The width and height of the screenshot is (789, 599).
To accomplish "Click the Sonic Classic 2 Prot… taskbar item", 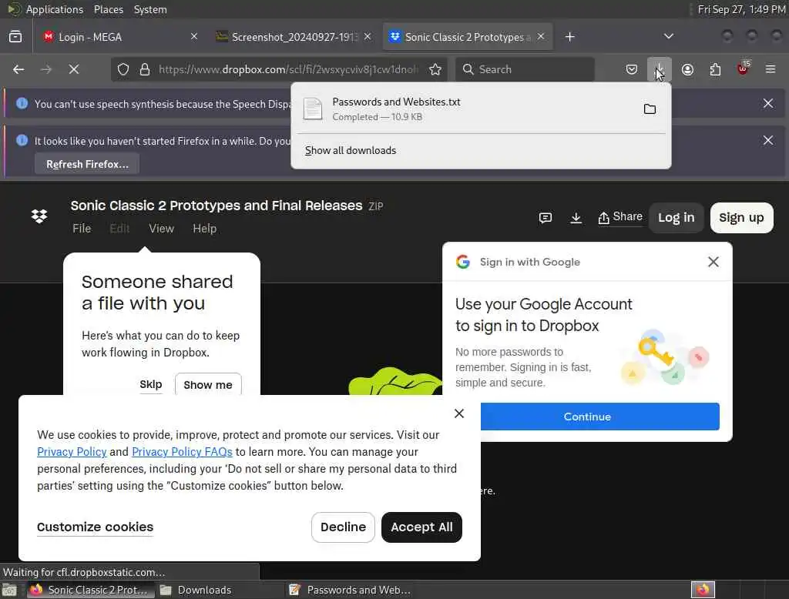I will click(89, 590).
